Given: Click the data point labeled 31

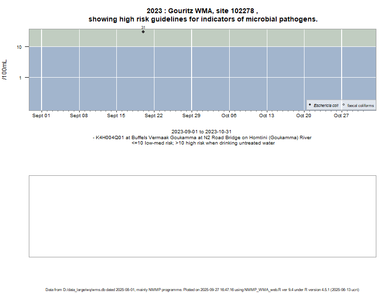Looking at the screenshot, I should point(143,32).
